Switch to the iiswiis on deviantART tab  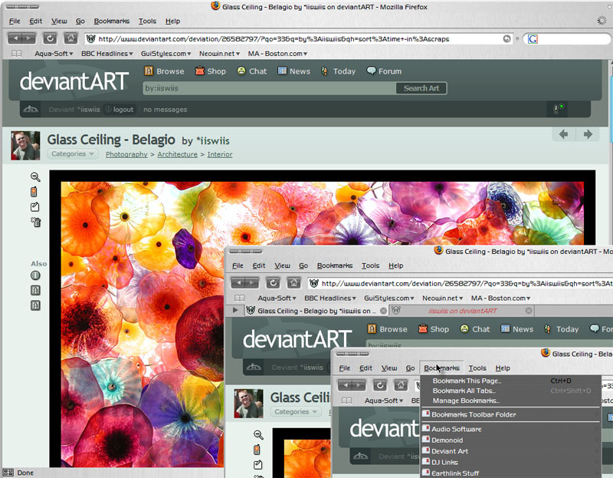(x=462, y=311)
